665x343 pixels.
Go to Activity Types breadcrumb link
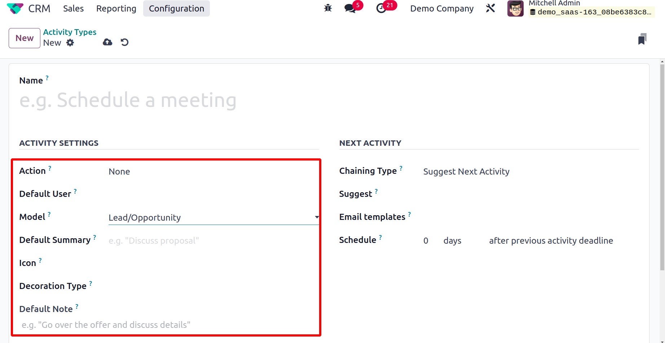(x=70, y=32)
